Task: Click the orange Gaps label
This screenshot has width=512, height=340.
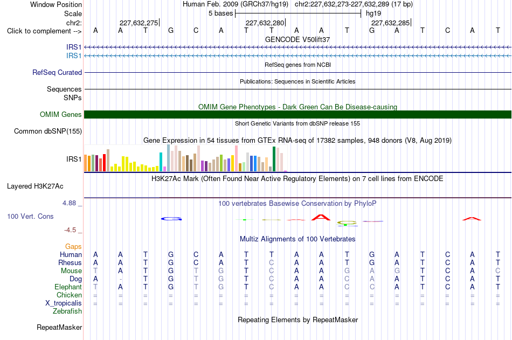Action: [x=73, y=247]
